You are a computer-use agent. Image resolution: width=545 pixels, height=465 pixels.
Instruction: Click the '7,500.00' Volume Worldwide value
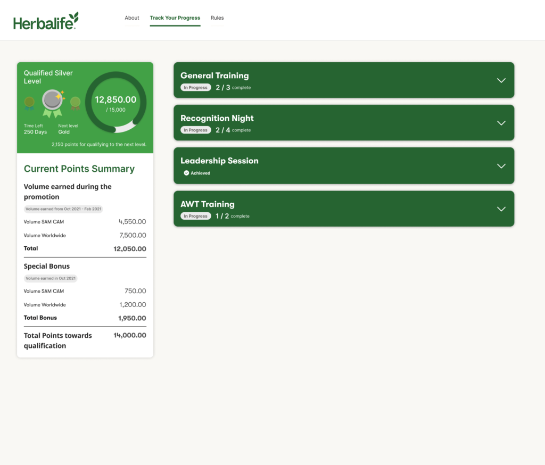point(133,235)
